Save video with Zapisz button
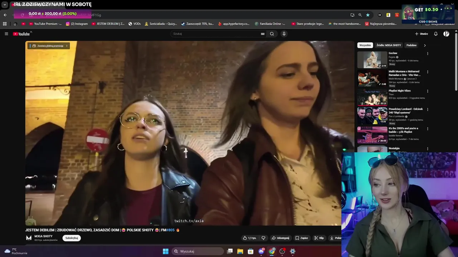Image resolution: width=458 pixels, height=257 pixels. (x=302, y=238)
